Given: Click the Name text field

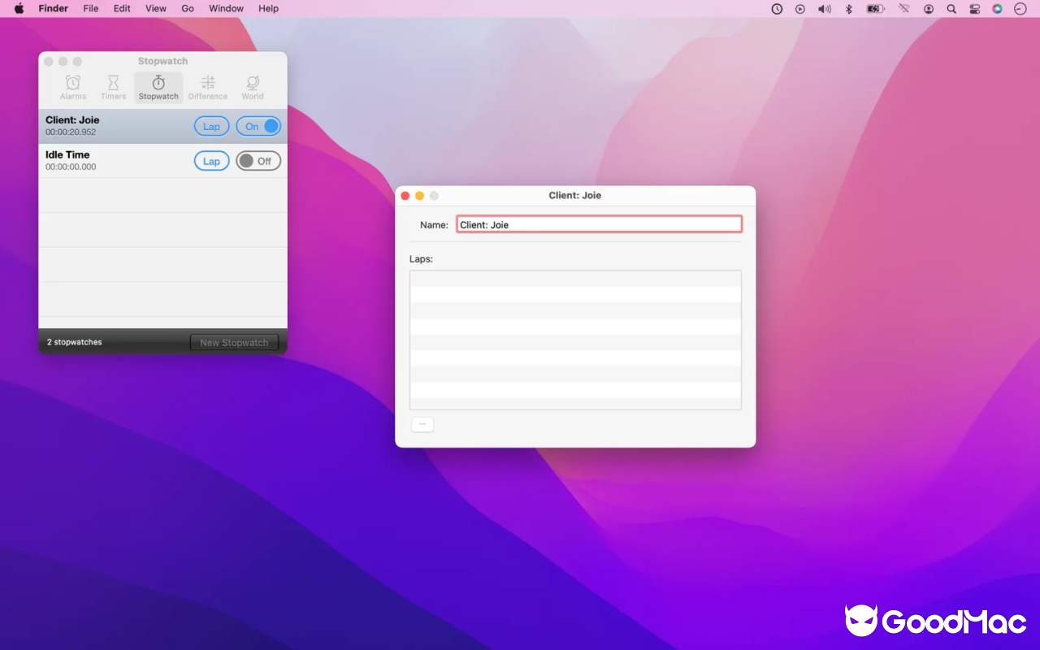Looking at the screenshot, I should 599,224.
